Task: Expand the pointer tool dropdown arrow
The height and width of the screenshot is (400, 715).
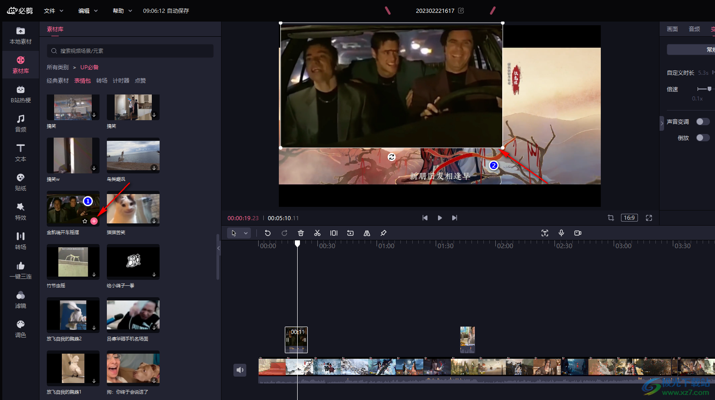Action: point(246,233)
